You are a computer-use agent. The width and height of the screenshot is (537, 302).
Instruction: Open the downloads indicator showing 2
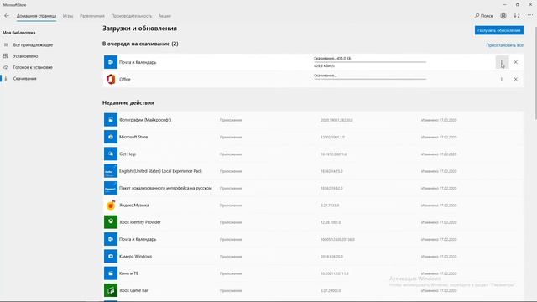pos(517,16)
